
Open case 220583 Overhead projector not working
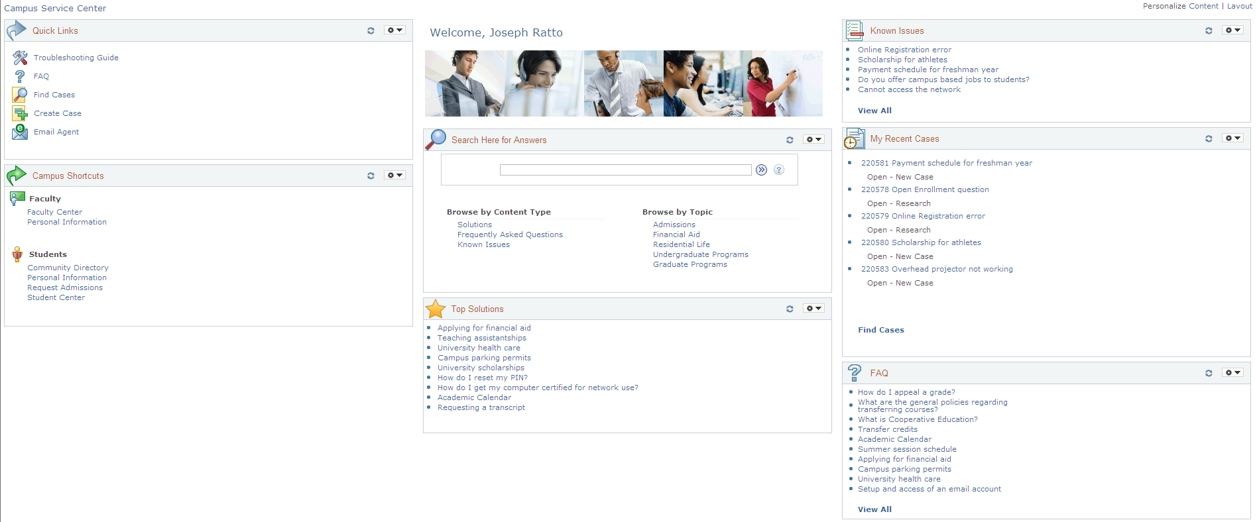(x=937, y=269)
